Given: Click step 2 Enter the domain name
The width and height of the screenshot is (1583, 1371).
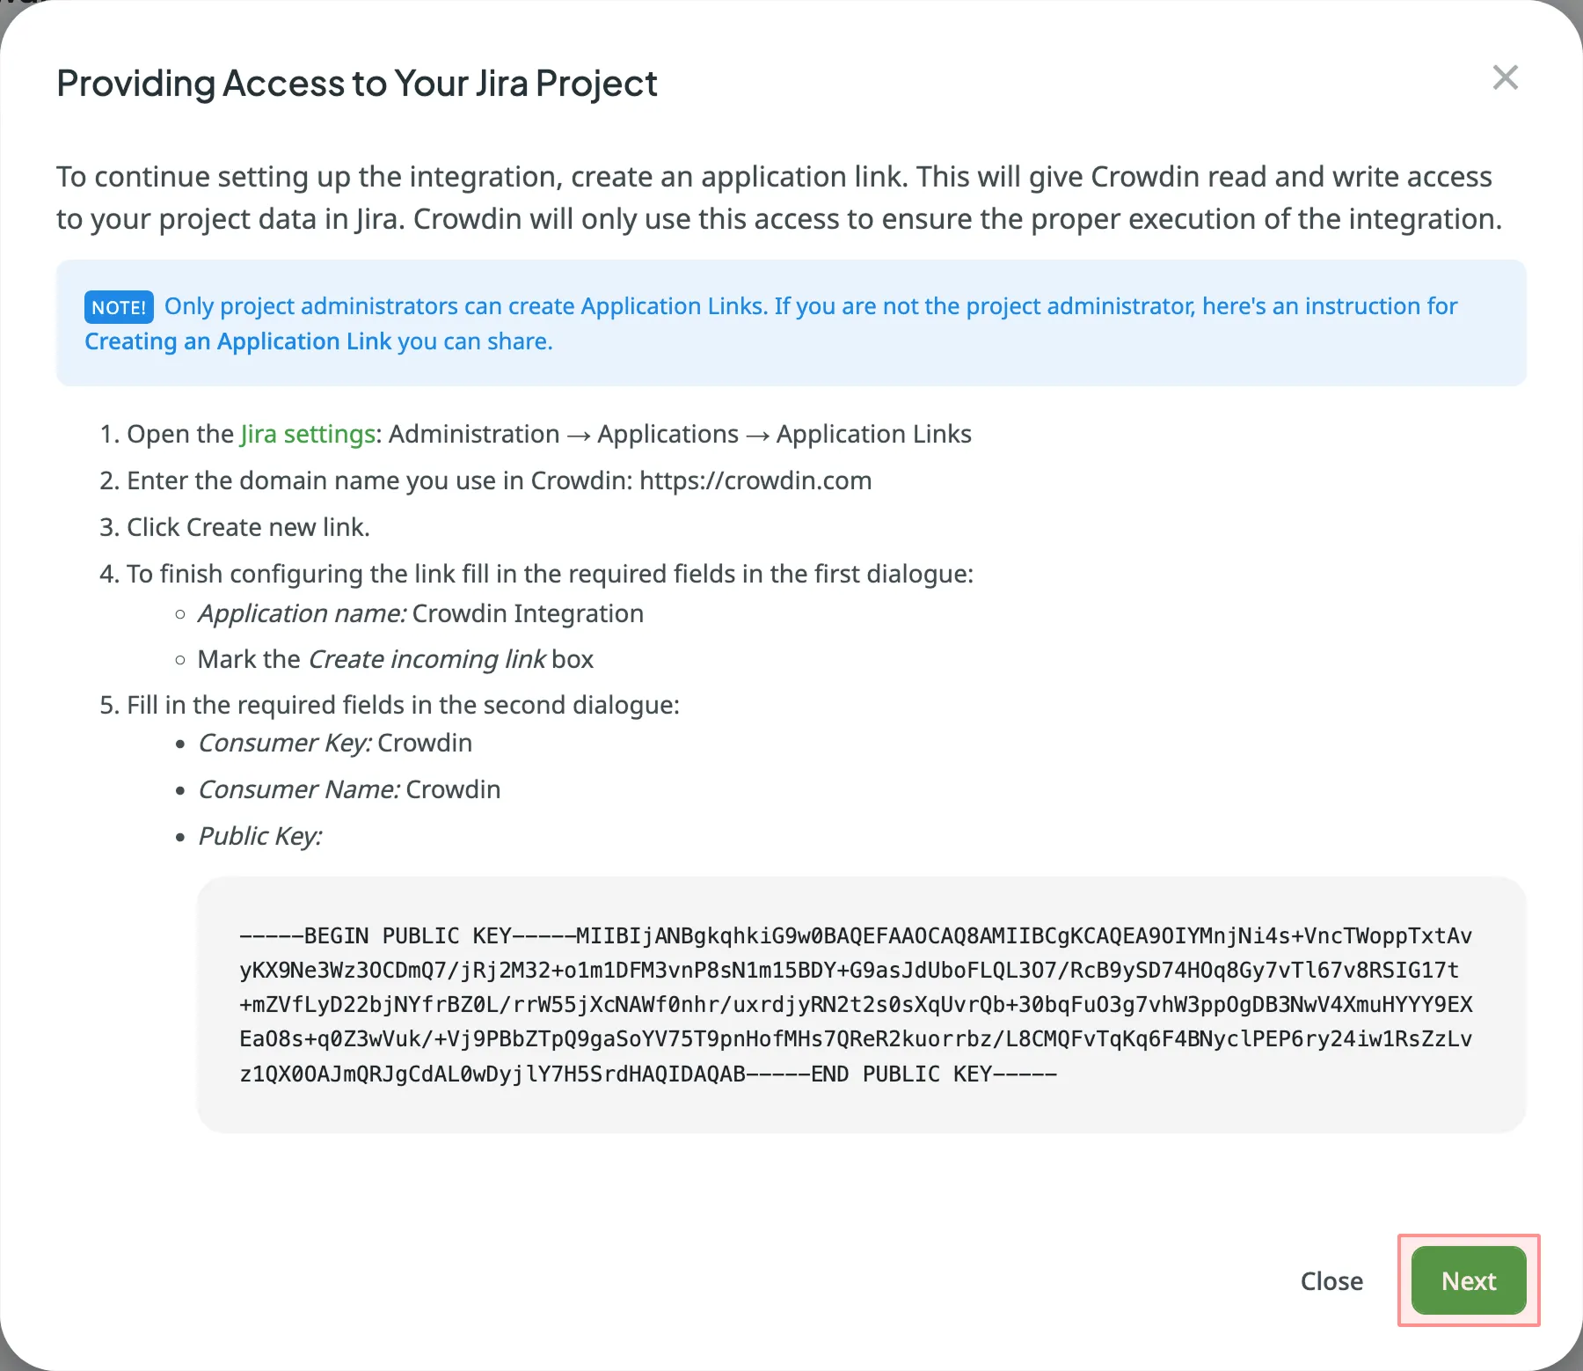Looking at the screenshot, I should pos(485,480).
